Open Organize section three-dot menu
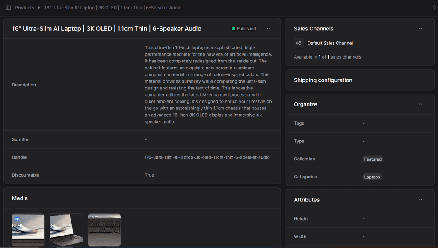Screen dimensions: 438x248 tap(421, 104)
